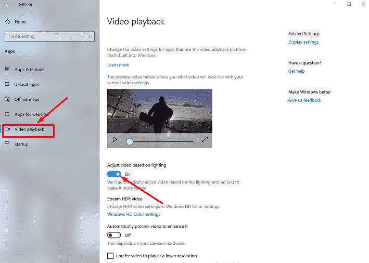Open Default apps section
This screenshot has height=263, width=369.
coord(27,84)
